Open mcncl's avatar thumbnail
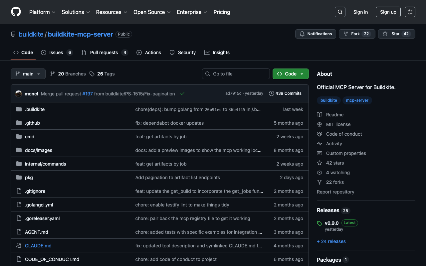426x266 pixels. coord(19,94)
